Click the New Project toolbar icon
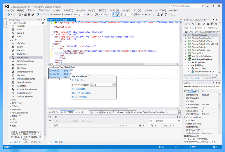This screenshot has width=225, height=152. pyautogui.click(x=19, y=15)
